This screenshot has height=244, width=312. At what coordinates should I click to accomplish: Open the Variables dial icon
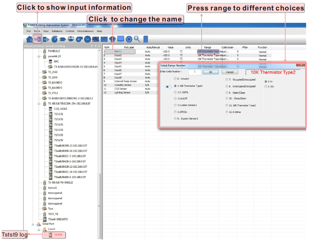(x=54, y=39)
